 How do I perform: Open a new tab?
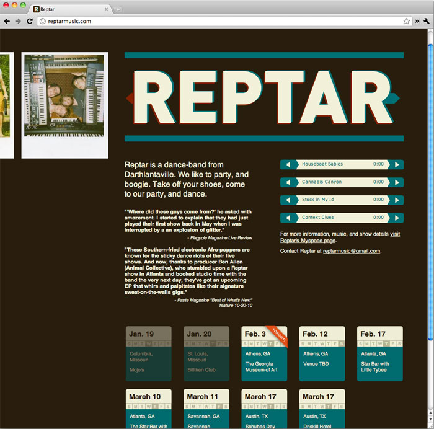(x=118, y=9)
